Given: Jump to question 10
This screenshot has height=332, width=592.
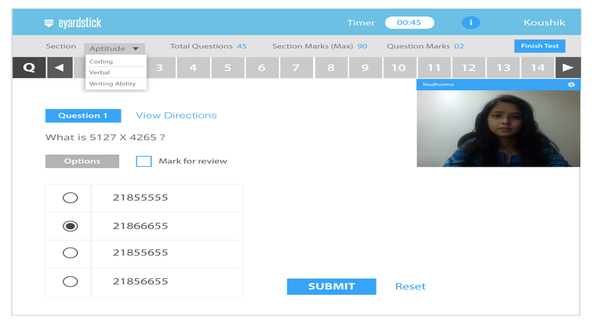Looking at the screenshot, I should point(400,68).
